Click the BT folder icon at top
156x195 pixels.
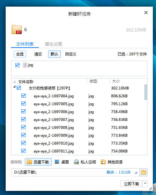(17, 30)
